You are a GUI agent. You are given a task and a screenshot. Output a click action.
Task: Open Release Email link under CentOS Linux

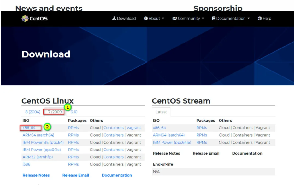[76, 175]
